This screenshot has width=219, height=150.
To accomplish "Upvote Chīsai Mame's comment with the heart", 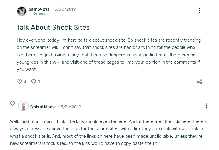I will point(13,103).
